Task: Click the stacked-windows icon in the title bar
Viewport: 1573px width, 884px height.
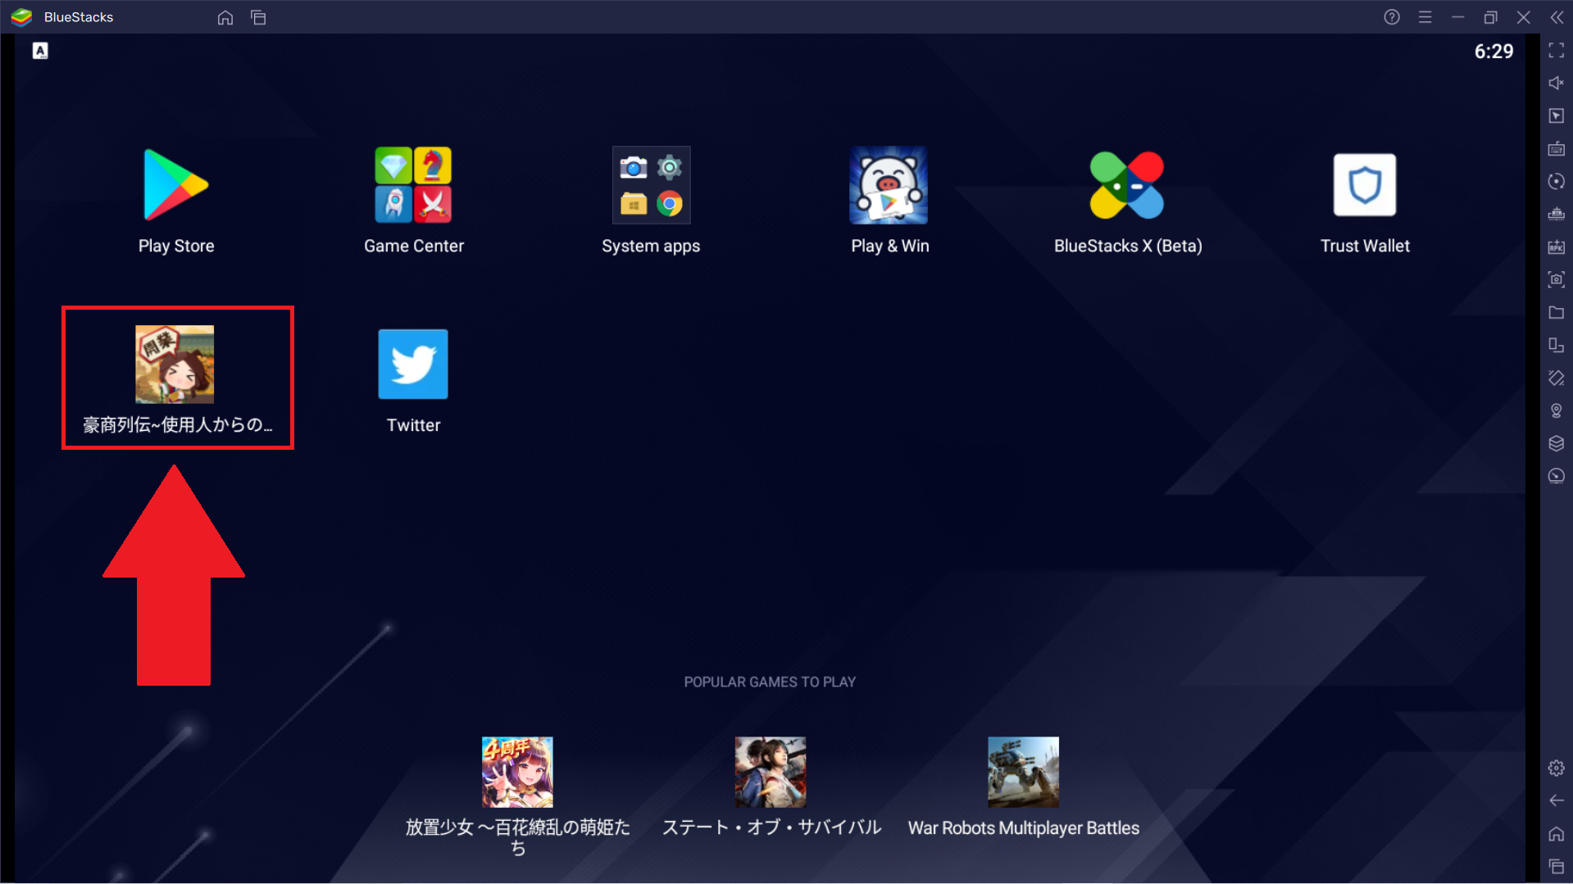Action: point(258,17)
